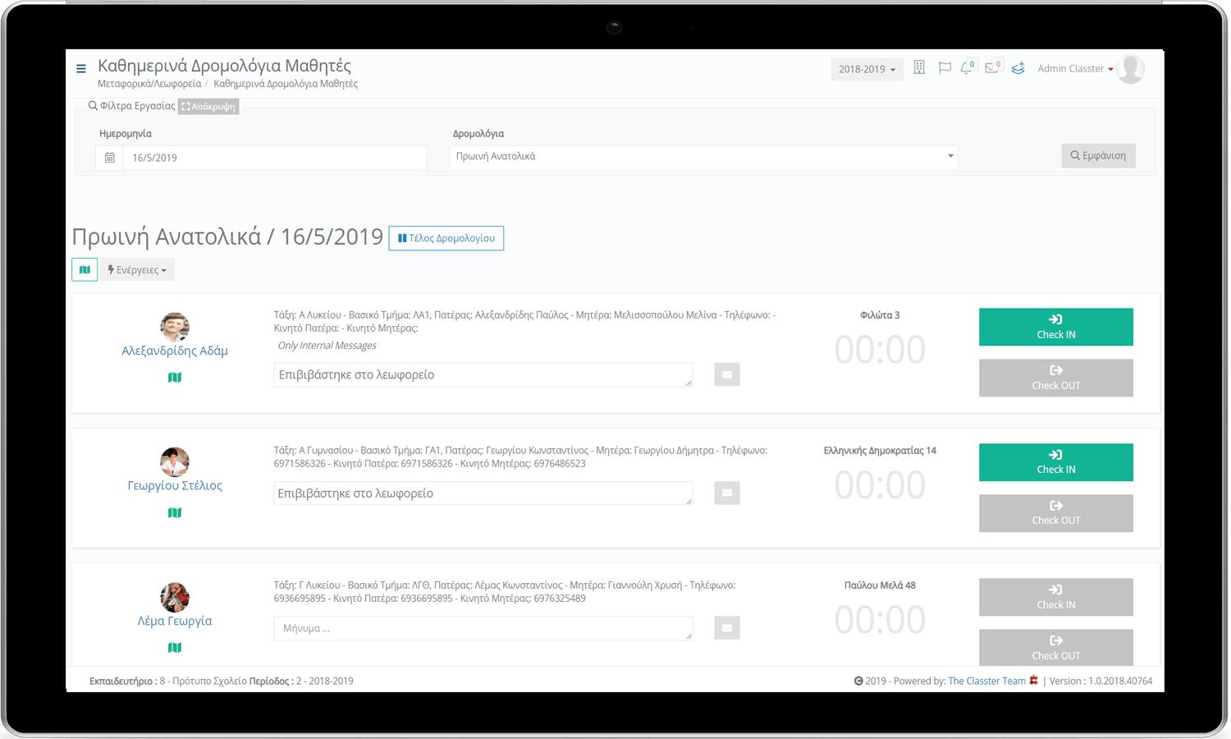Image resolution: width=1231 pixels, height=739 pixels.
Task: Open the building institutes icon in header
Action: (x=919, y=68)
